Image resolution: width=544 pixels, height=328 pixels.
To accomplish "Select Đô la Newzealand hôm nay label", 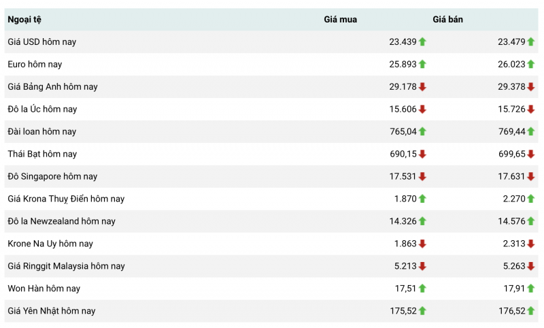I will coord(61,221).
